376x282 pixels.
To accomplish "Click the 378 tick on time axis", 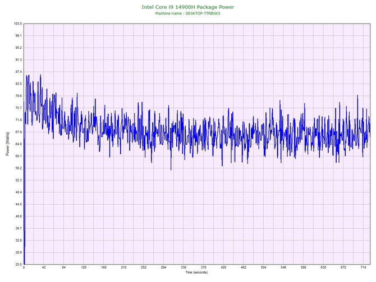I will pos(204,267).
